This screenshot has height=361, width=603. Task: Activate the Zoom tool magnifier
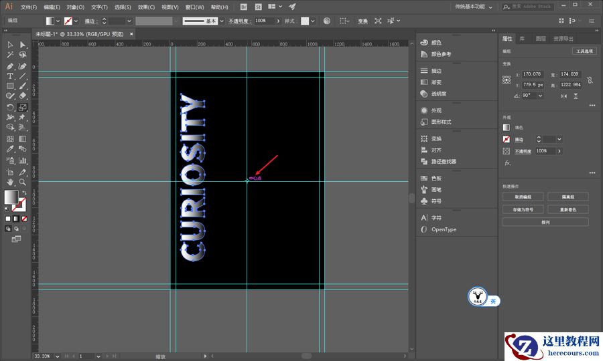23,182
